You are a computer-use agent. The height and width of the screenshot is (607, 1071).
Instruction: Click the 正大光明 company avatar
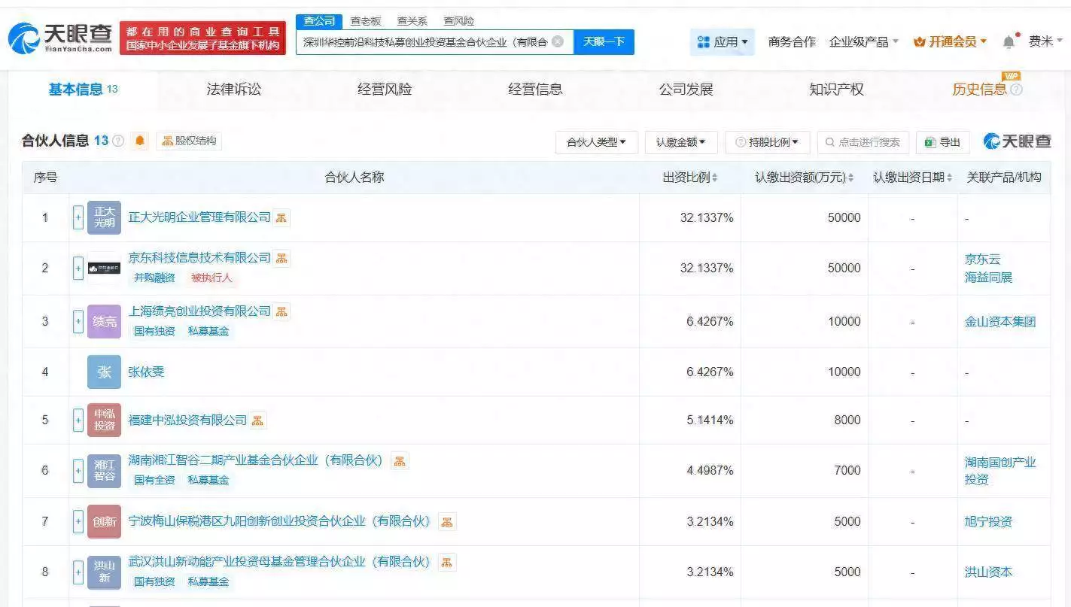point(104,217)
